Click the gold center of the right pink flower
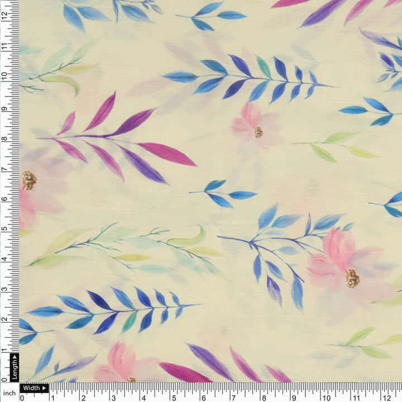This screenshot has width=402, height=402. click(x=352, y=278)
